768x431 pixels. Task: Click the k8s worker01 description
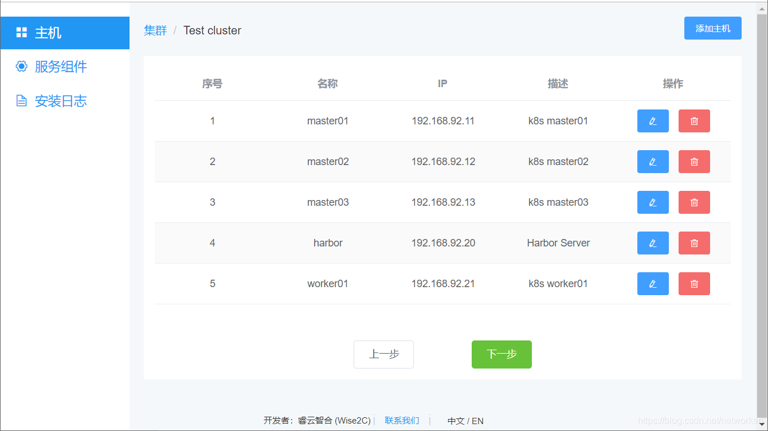[x=558, y=284]
